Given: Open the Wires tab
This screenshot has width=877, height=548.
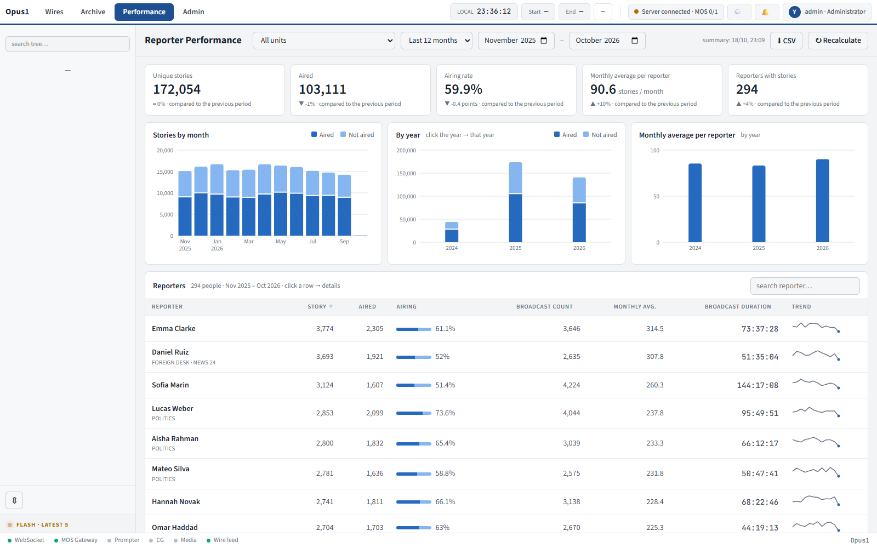Looking at the screenshot, I should click(54, 12).
